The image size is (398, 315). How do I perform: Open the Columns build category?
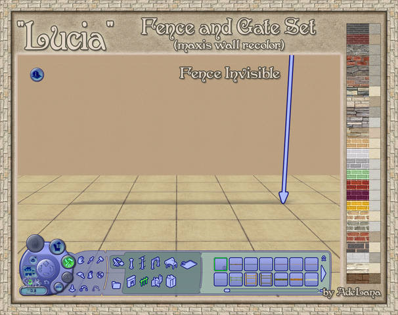[x=131, y=264]
